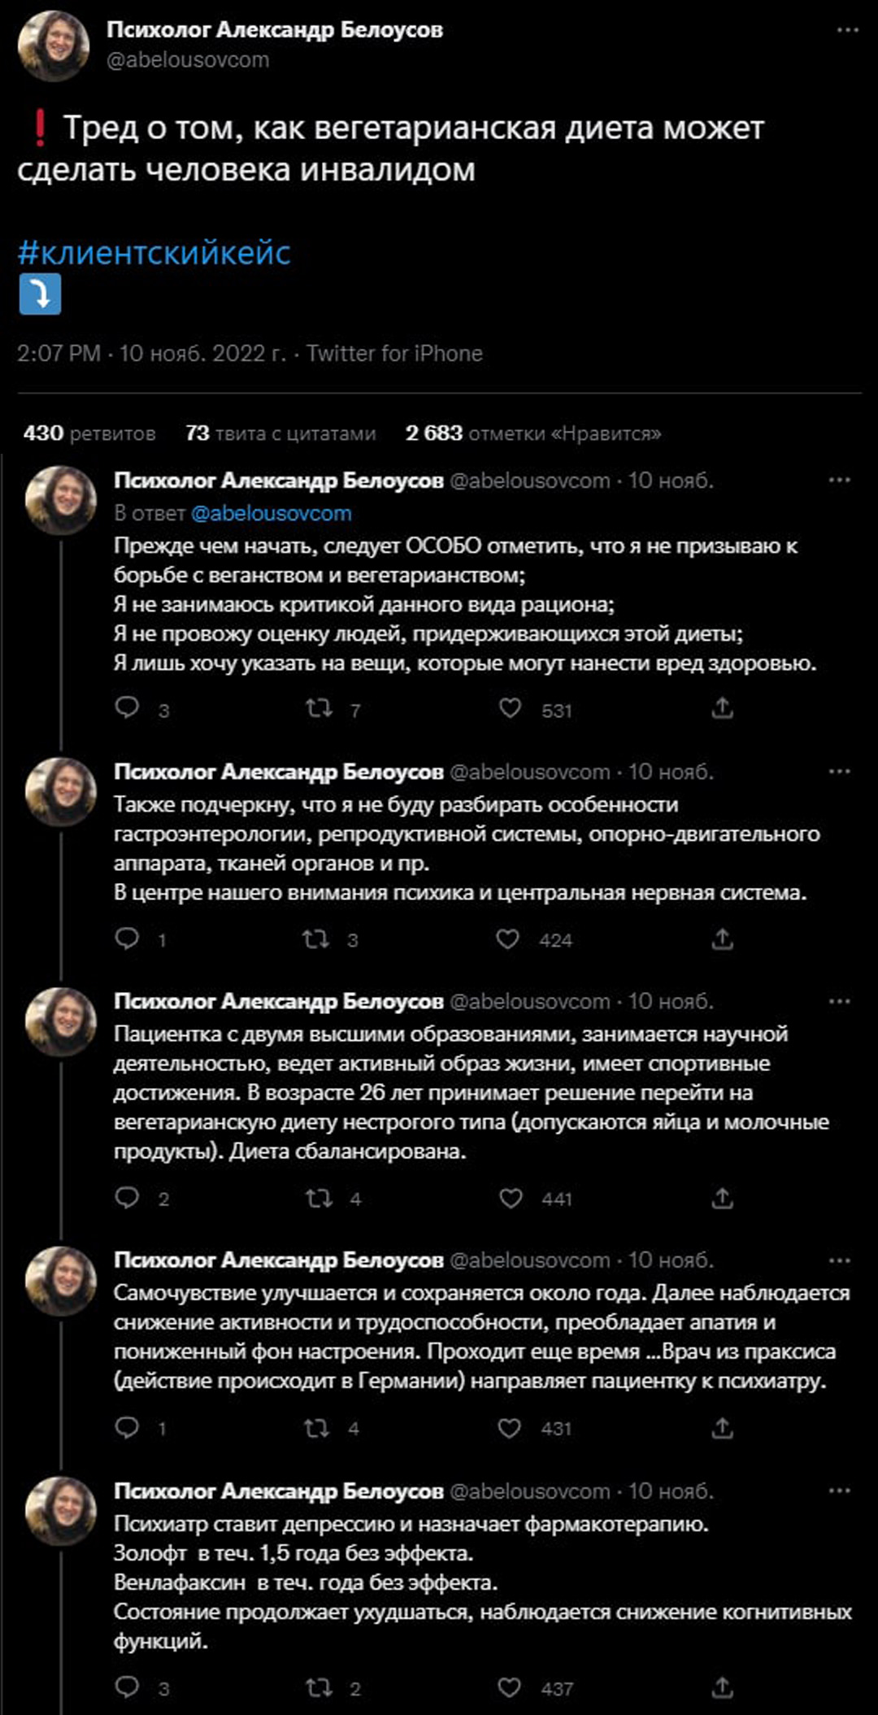Retweet the reply with 7 retweets
878x1715 pixels.
click(319, 708)
